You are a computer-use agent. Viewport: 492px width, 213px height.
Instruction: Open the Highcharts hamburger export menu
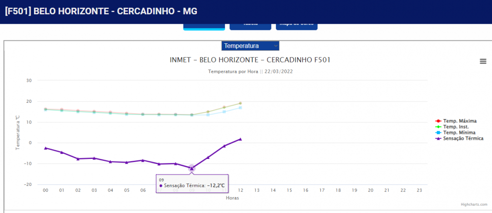pos(483,61)
